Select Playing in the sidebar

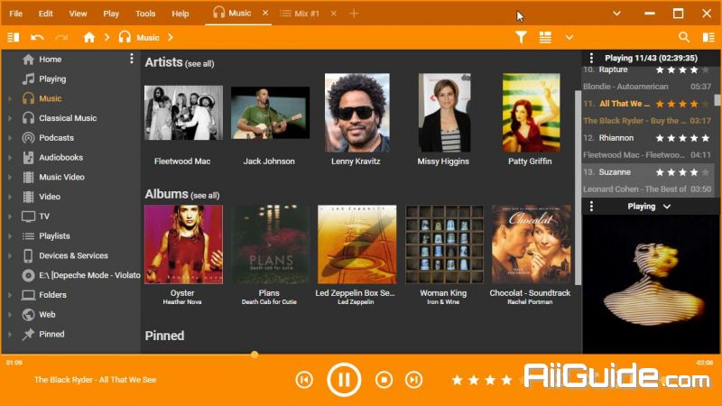(52, 79)
